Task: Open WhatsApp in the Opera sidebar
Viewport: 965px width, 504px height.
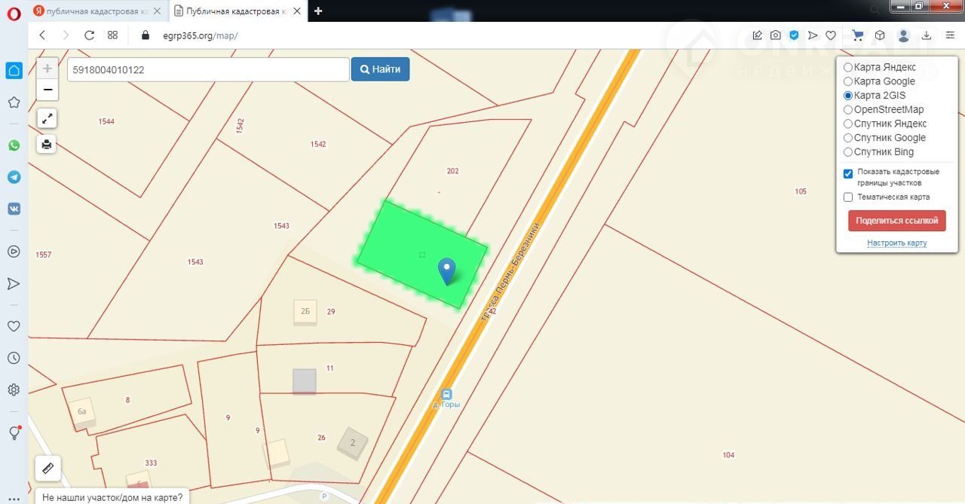Action: [14, 145]
